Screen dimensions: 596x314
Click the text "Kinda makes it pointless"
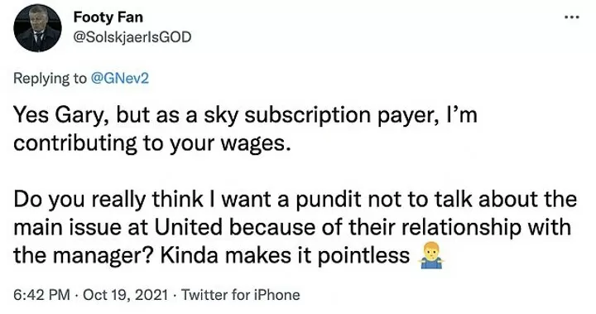(x=285, y=256)
